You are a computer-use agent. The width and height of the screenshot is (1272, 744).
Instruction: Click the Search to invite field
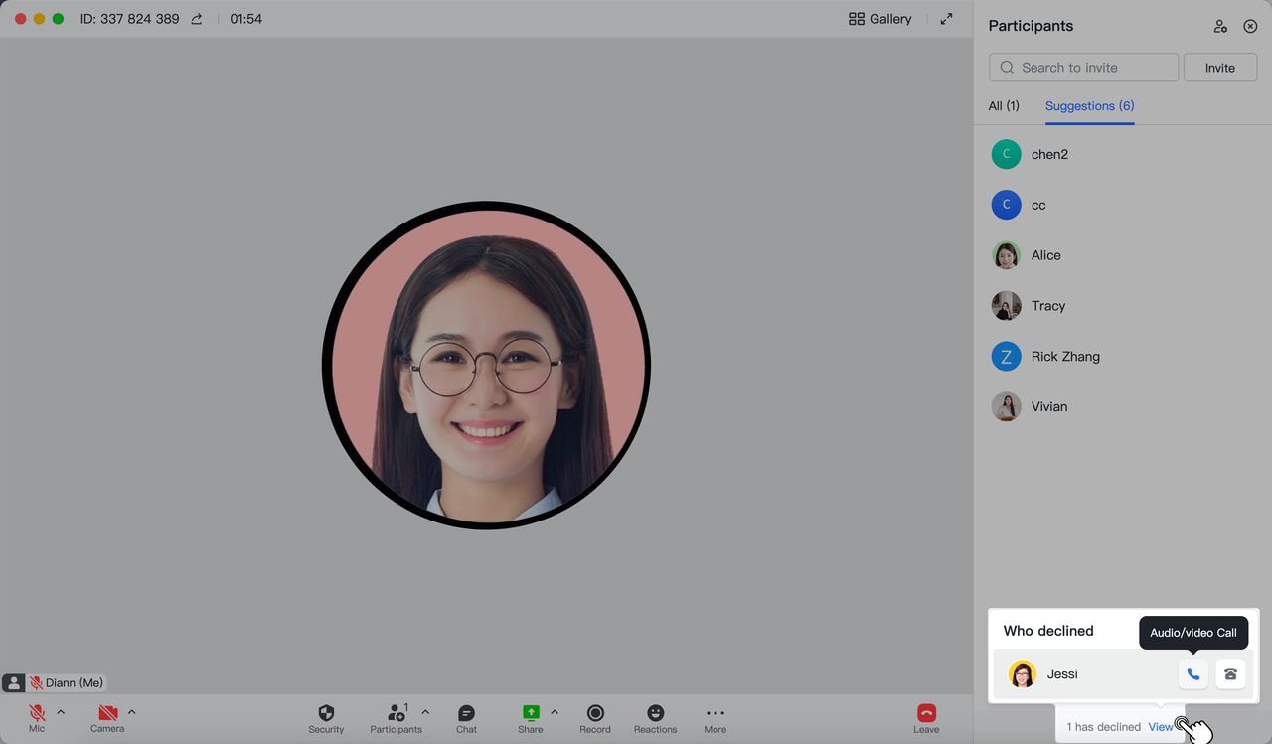(x=1083, y=67)
